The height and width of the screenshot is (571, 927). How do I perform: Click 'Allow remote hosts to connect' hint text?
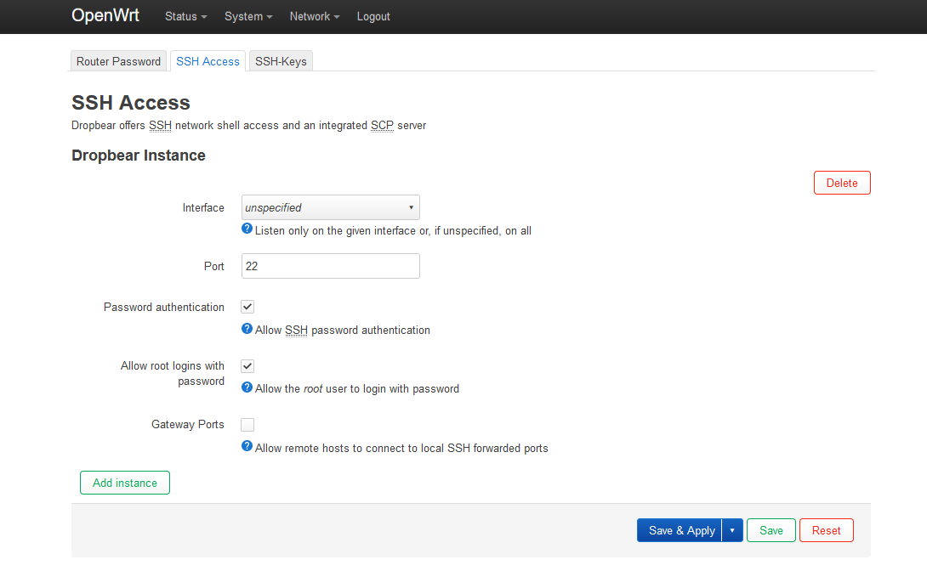tap(401, 448)
